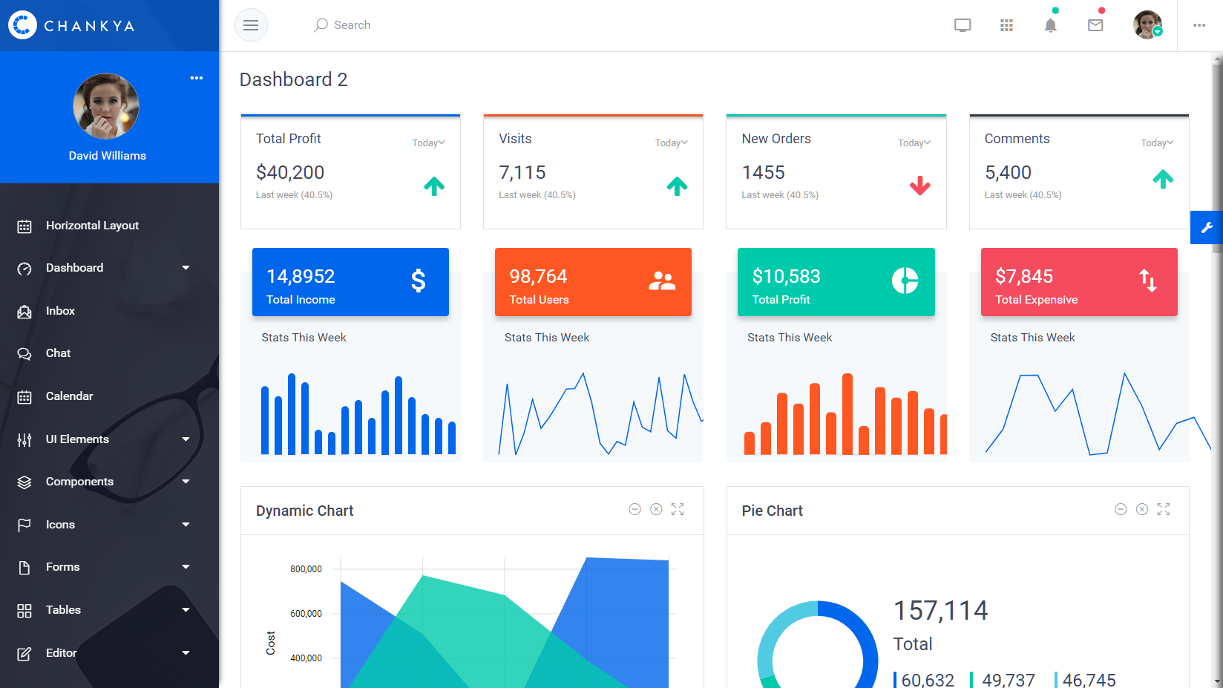
Task: Expand the Editor submenu arrow
Action: pos(186,653)
